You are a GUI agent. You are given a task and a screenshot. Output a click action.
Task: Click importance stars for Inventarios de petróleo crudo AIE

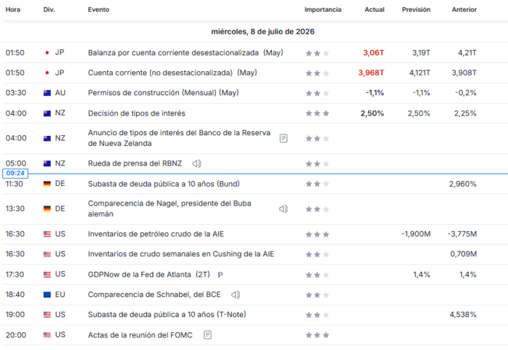tap(317, 235)
